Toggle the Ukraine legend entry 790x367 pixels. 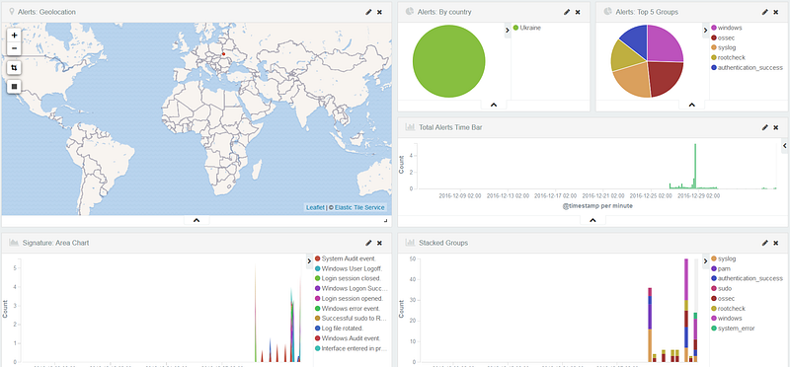(527, 28)
